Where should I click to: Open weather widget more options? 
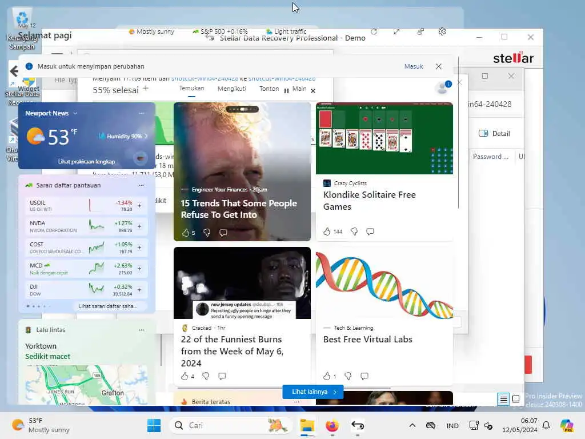coord(142,113)
